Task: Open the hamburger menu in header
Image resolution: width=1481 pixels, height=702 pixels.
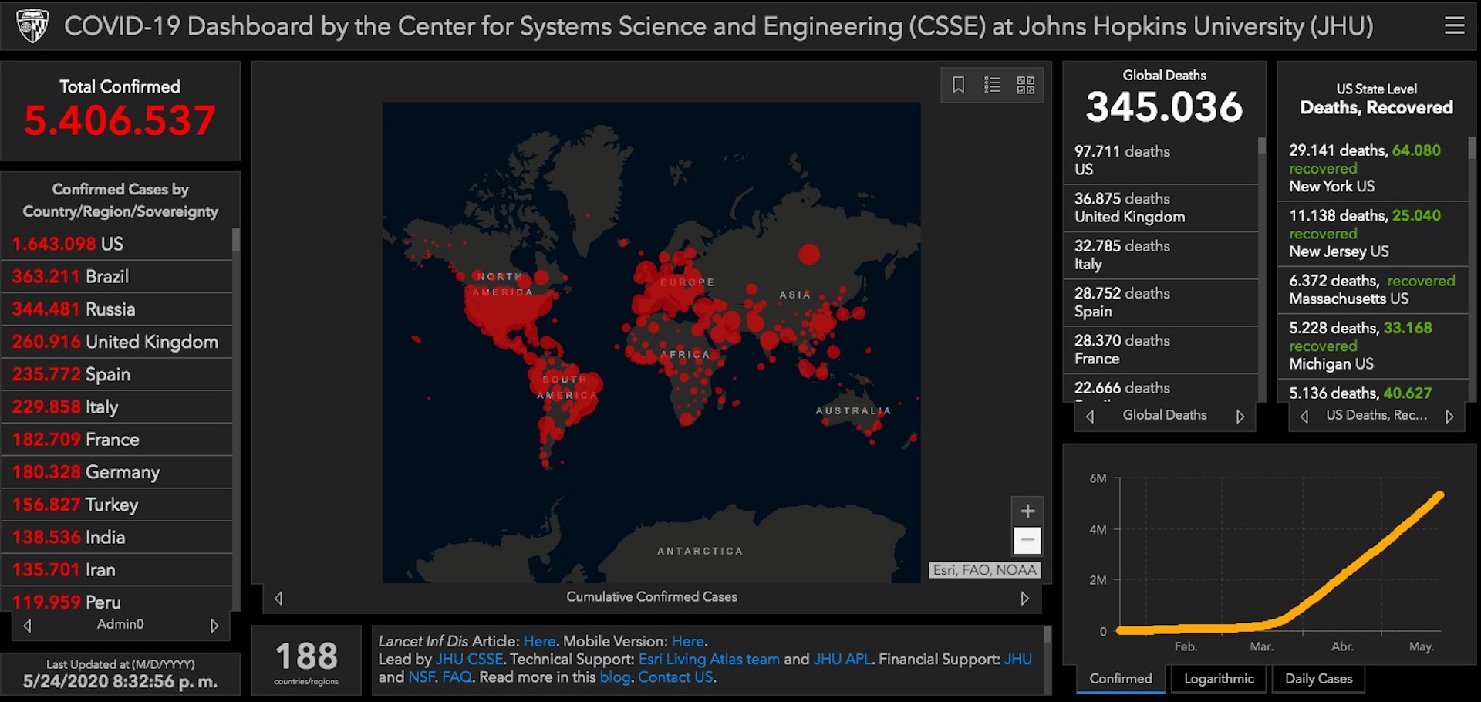Action: tap(1454, 26)
